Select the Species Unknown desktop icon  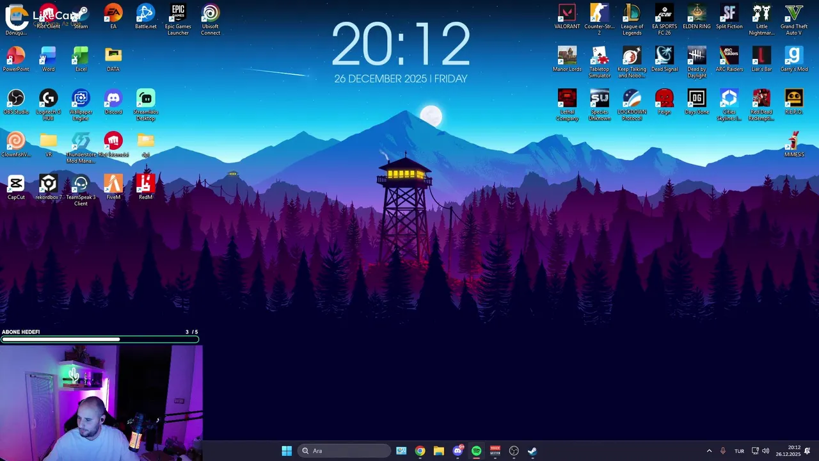pyautogui.click(x=600, y=105)
